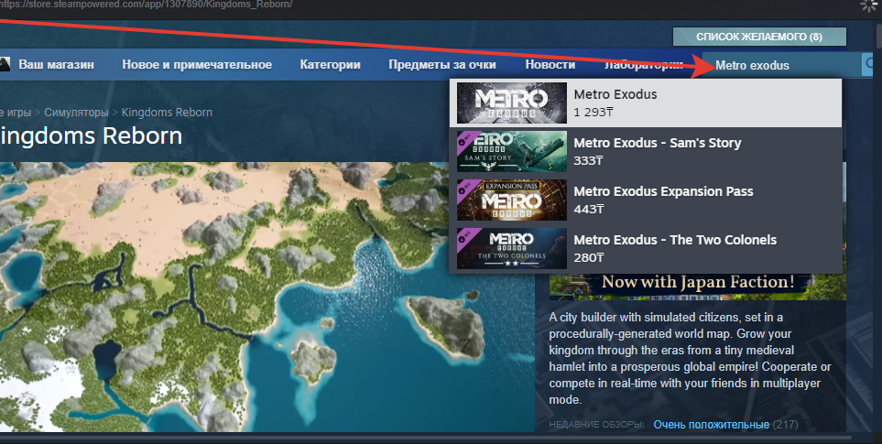Open the Kingdoms Reborn breadcrumb link

pos(167,113)
